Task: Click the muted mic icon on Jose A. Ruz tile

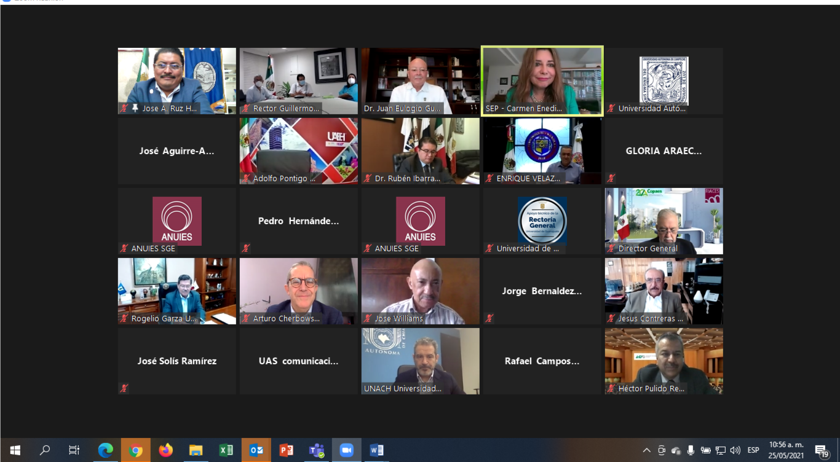Action: (x=124, y=108)
